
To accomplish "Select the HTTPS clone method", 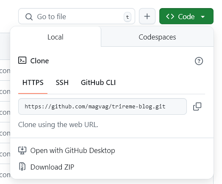I will [x=33, y=82].
